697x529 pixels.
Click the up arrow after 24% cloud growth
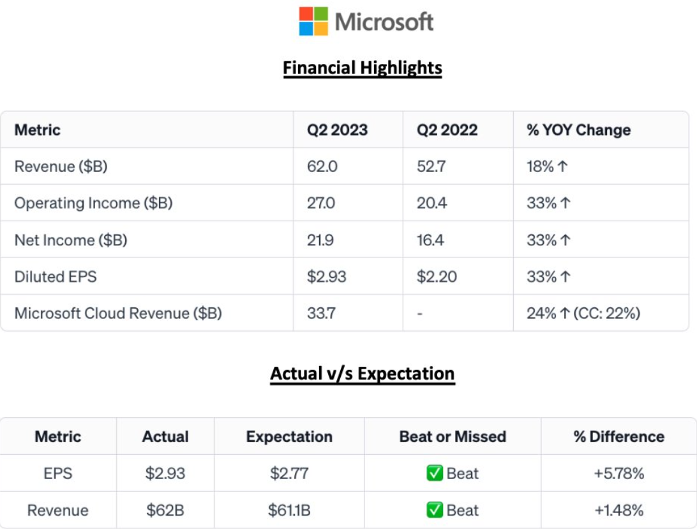(x=565, y=313)
